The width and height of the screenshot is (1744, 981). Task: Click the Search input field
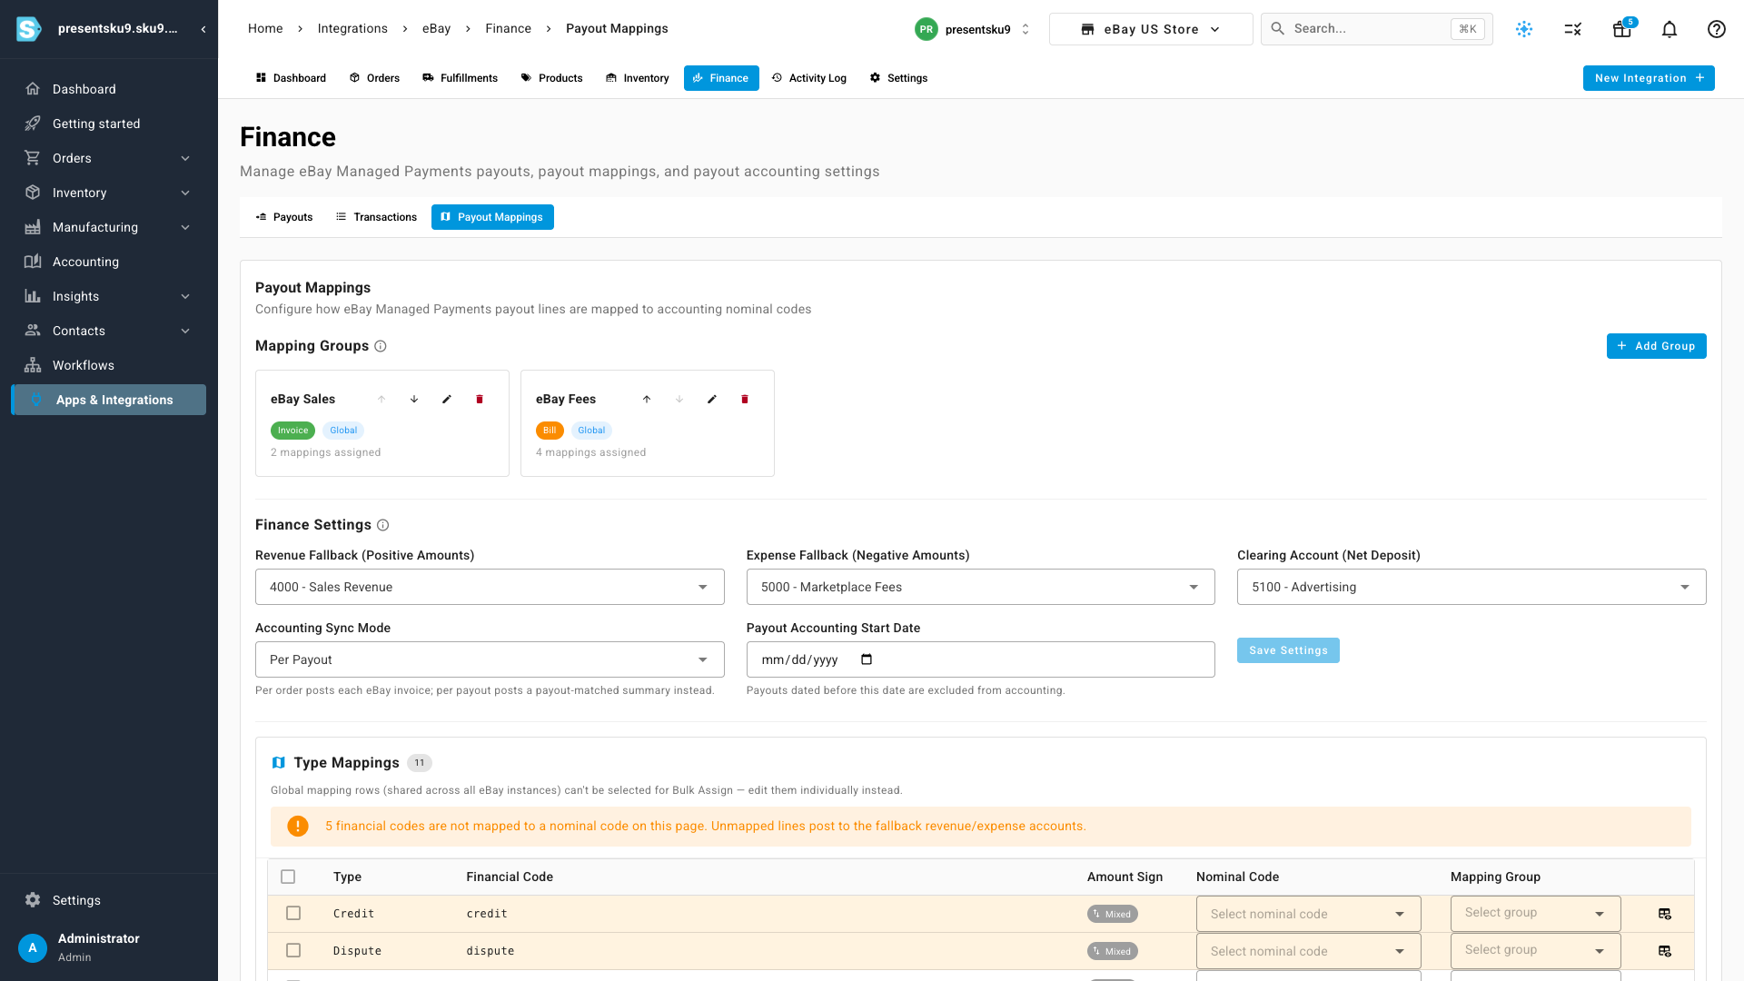pyautogui.click(x=1376, y=29)
